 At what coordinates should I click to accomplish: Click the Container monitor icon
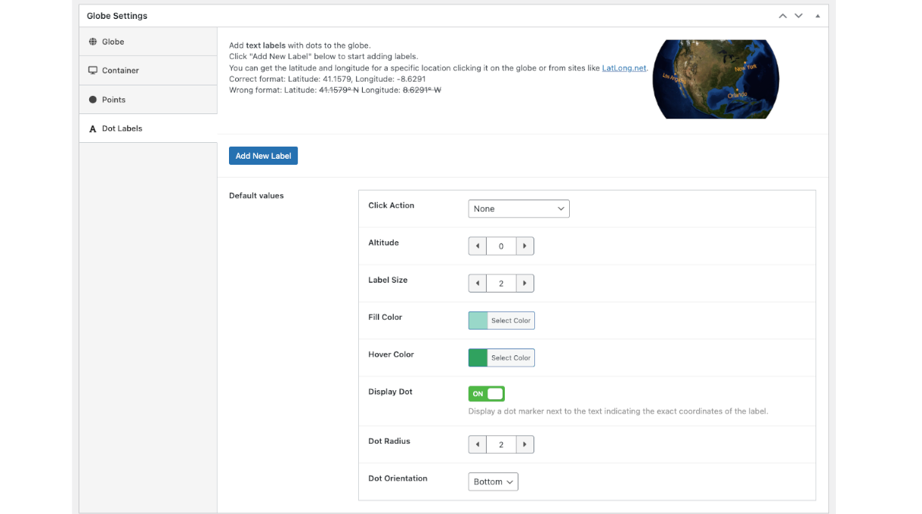click(93, 70)
